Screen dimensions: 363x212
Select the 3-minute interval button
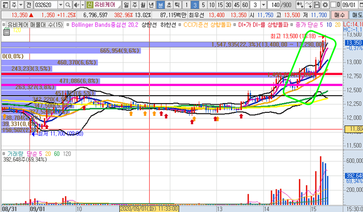[x=195, y=5]
